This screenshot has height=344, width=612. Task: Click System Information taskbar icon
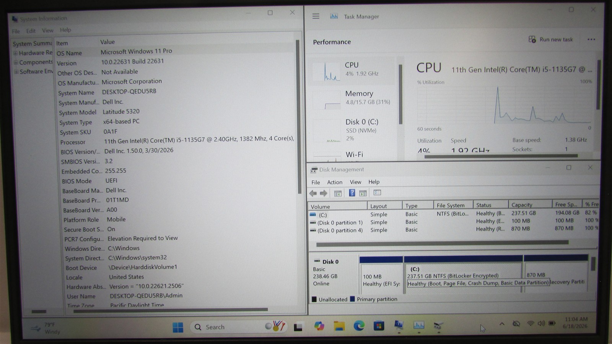[x=399, y=325]
